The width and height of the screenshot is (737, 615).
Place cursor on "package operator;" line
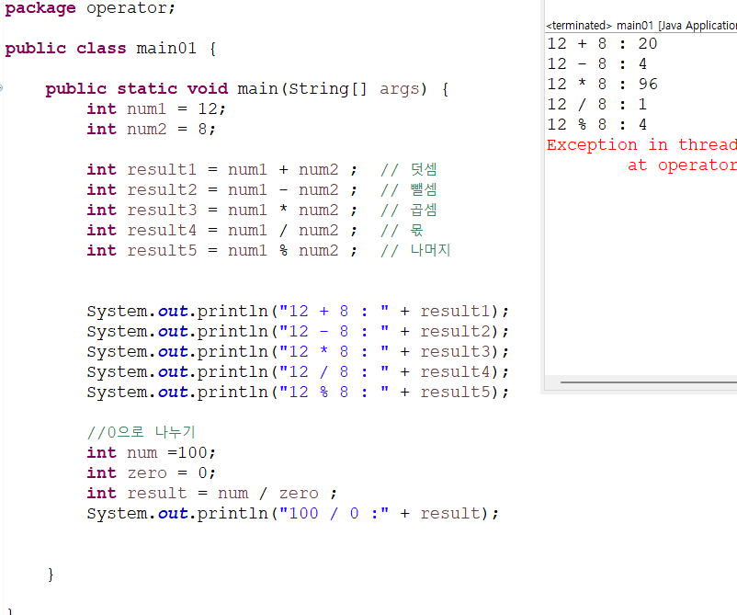tap(90, 8)
